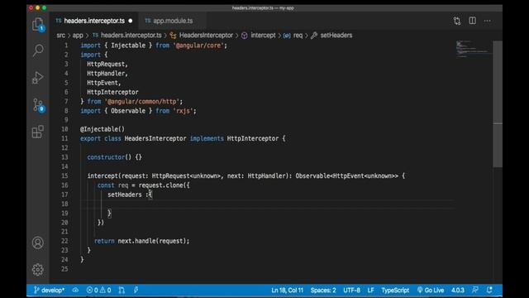Click the vertical editor scrollbar

point(498,103)
